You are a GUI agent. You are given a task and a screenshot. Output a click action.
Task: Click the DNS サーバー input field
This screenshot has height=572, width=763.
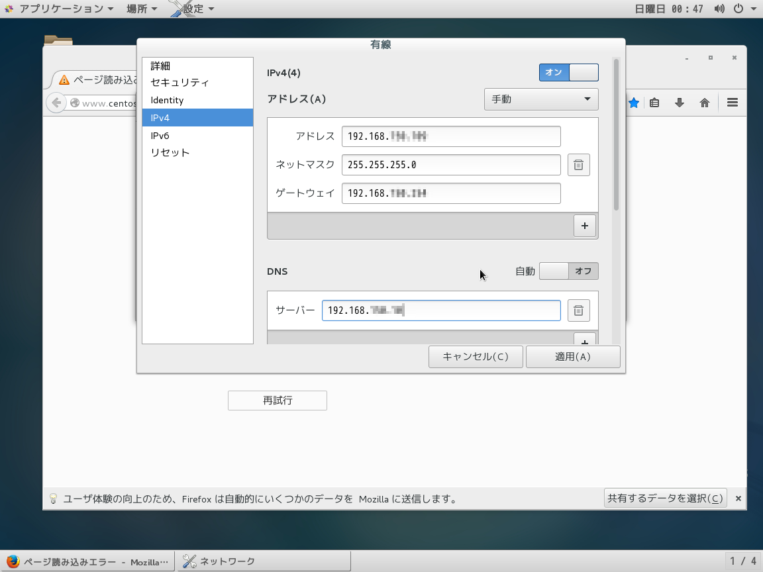(x=441, y=310)
